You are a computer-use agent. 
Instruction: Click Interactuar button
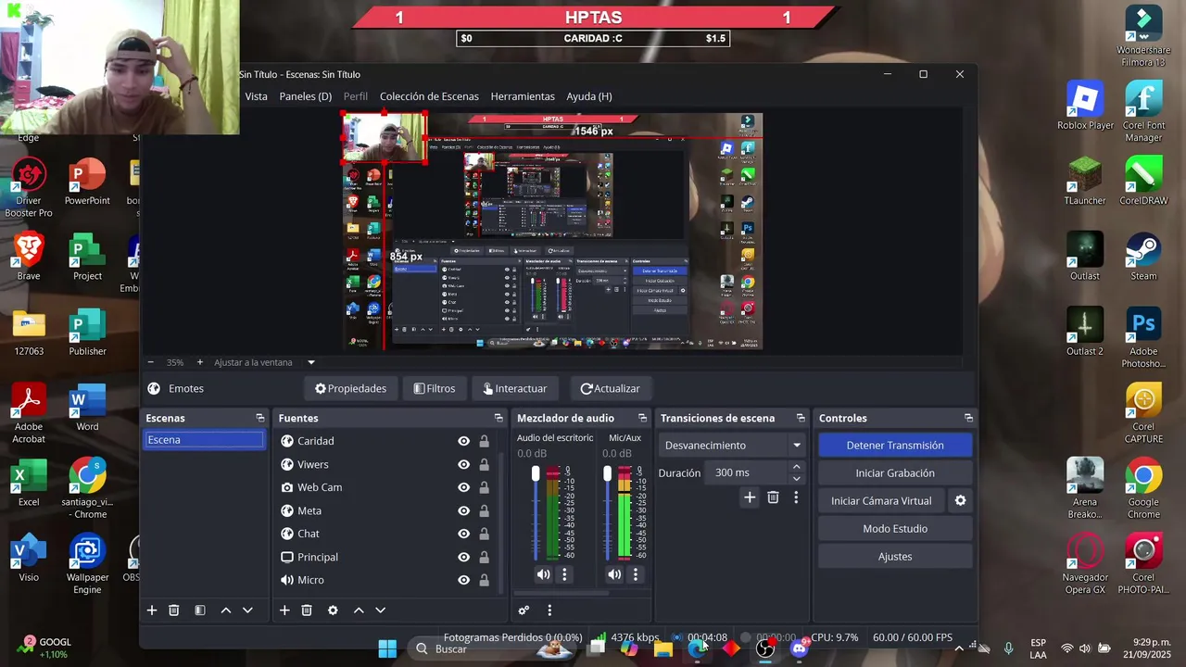pos(513,389)
